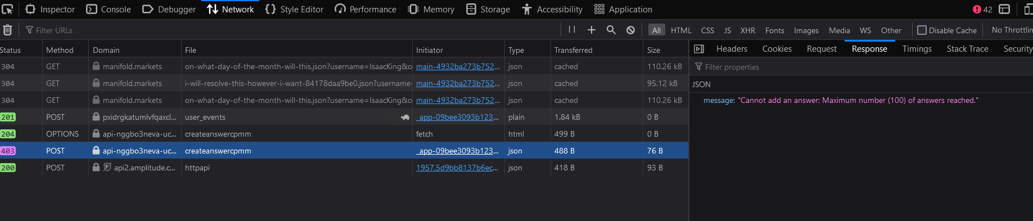
Task: Select the 403 POST createanswercpmm request
Action: pos(344,151)
